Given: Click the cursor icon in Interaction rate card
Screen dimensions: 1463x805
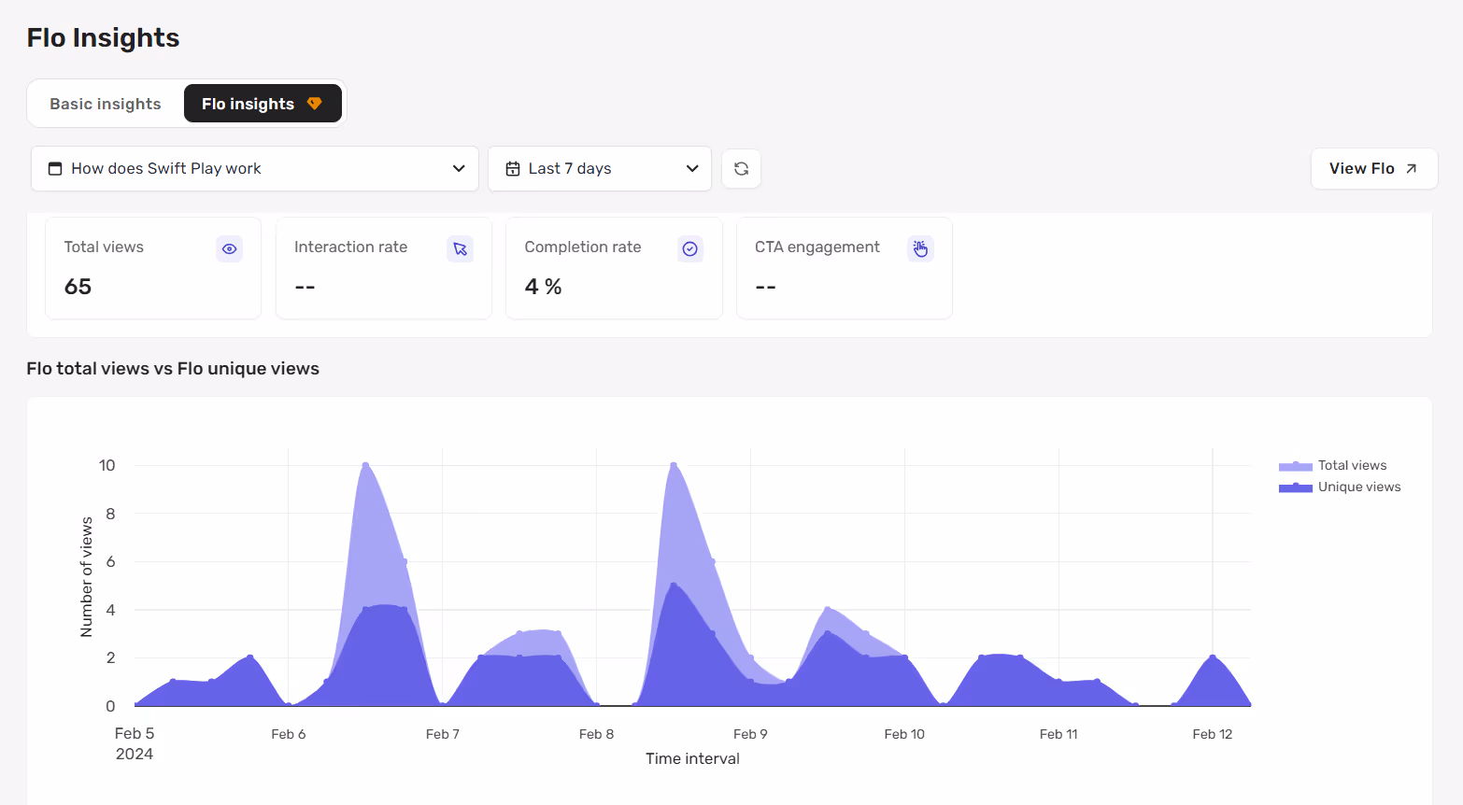Looking at the screenshot, I should [460, 248].
